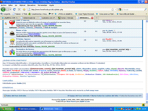Viewport: 148px width, 111px height.
Task: Focus the address bar URL field
Action: point(71,10)
